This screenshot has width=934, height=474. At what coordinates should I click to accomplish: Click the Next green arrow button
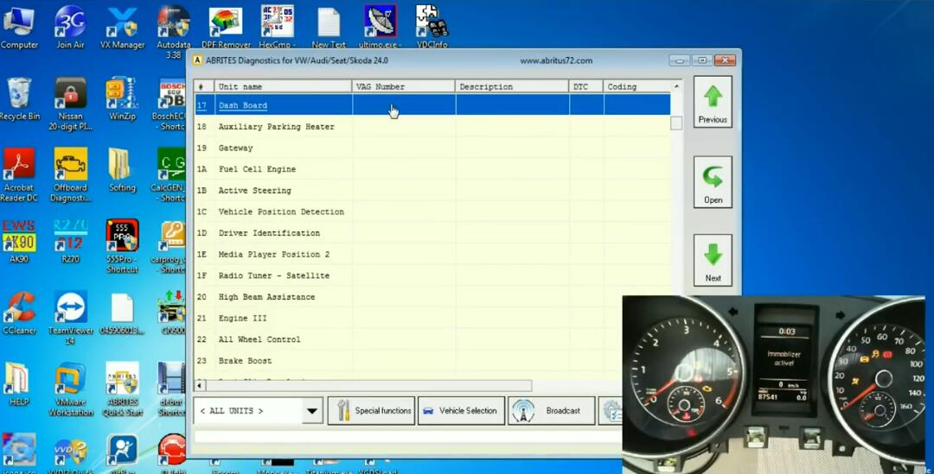pos(713,260)
